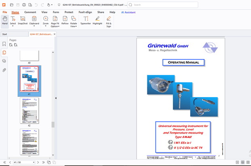
Task: Go to the first page
Action: [4, 162]
